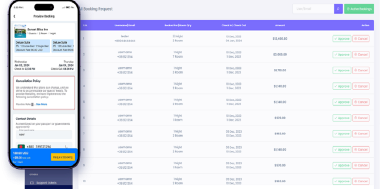
Task: Cancel booking in row 6
Action: pyautogui.click(x=361, y=118)
